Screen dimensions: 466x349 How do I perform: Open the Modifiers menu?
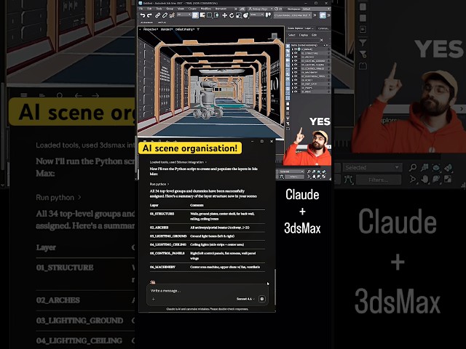pyautogui.click(x=205, y=9)
